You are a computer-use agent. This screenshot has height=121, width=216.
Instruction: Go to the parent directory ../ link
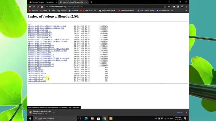click(x=29, y=24)
